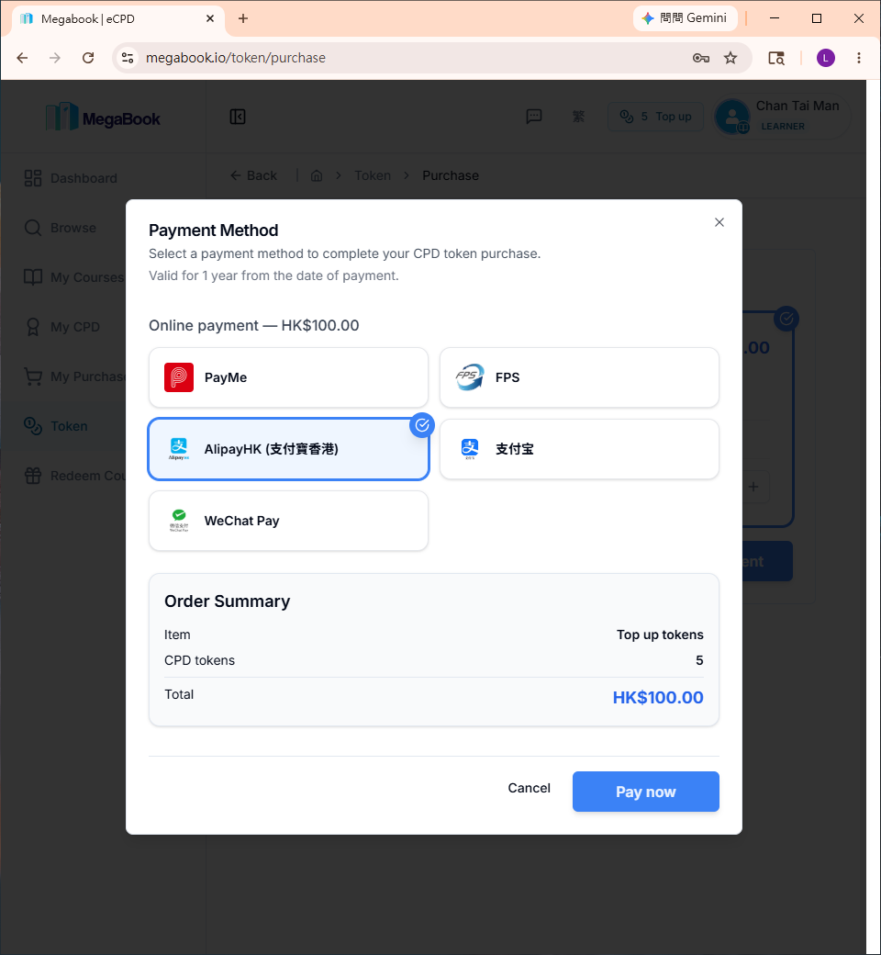Click the plus stepper behind the dialog

point(753,487)
